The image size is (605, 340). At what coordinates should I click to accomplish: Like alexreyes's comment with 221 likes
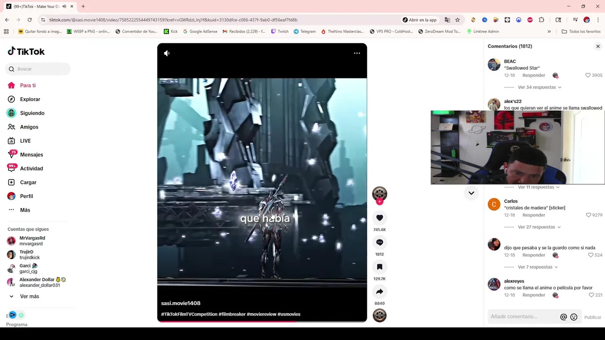pos(591,295)
